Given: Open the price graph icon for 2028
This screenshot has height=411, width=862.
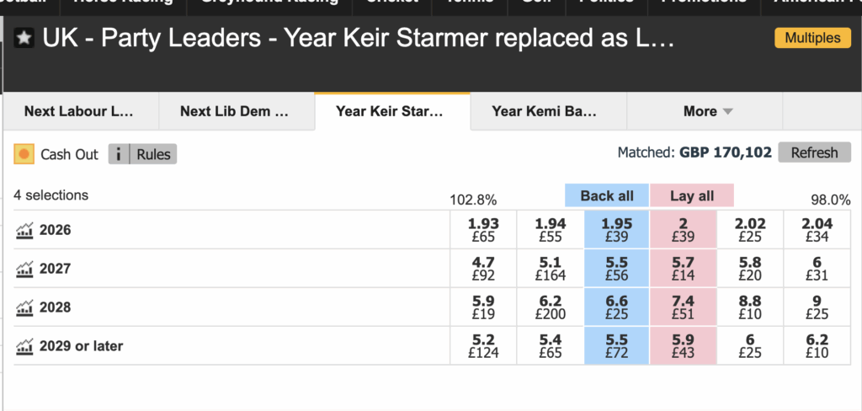Looking at the screenshot, I should click(24, 307).
